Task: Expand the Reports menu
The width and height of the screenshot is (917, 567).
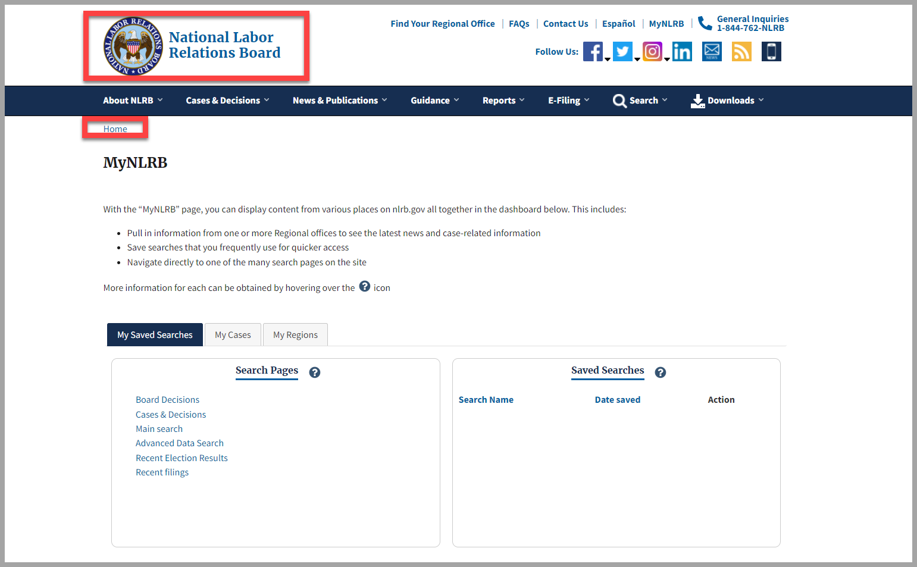Action: [503, 101]
